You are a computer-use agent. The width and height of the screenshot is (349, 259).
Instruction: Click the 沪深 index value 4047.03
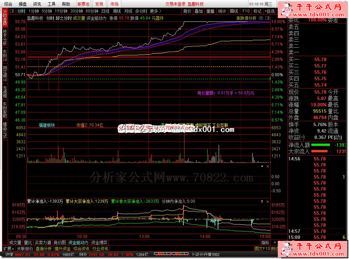coord(22,255)
